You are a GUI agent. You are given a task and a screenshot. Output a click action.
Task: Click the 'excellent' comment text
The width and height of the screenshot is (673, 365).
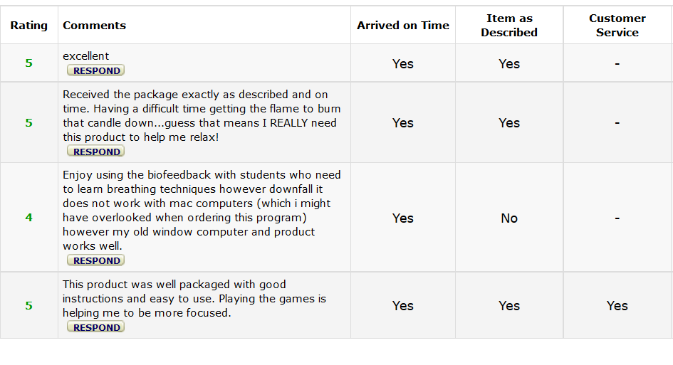[x=86, y=56]
